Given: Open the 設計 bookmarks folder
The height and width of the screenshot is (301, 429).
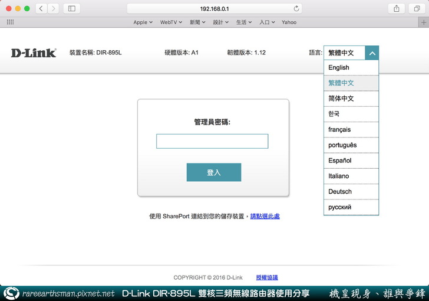Looking at the screenshot, I should pyautogui.click(x=220, y=22).
